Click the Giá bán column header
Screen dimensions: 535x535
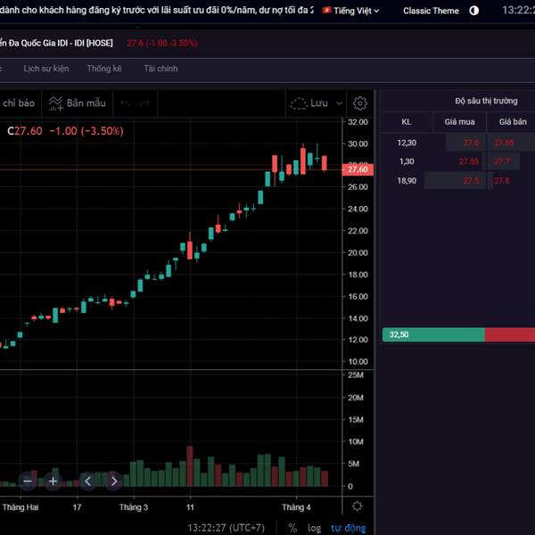[x=513, y=122]
